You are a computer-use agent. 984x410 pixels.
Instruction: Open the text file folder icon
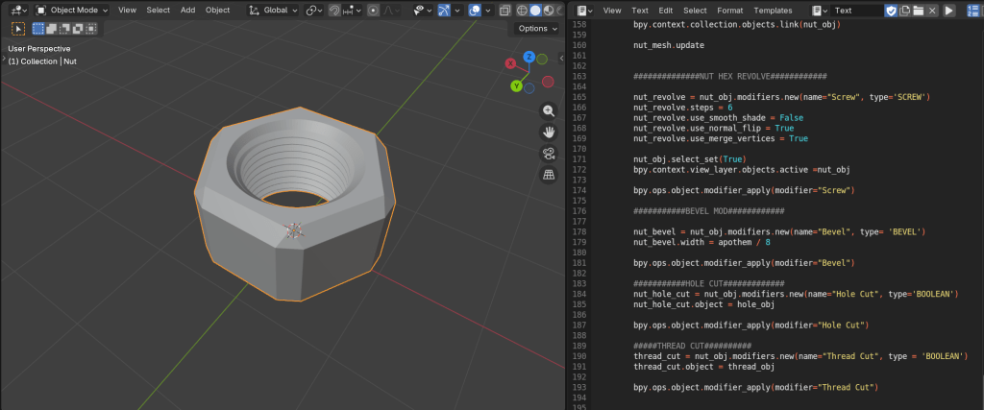coord(918,10)
